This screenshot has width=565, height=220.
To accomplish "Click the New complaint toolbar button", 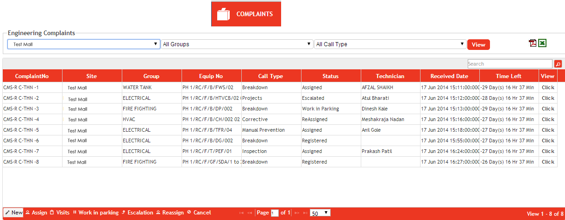I will click(13, 213).
